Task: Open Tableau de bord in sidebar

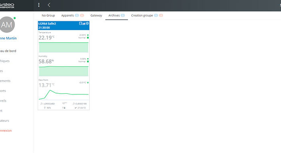Action: point(8,51)
